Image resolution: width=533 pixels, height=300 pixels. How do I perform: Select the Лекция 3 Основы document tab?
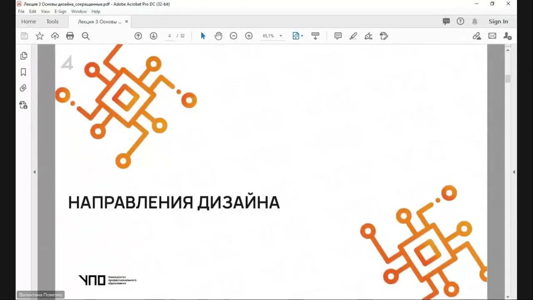[x=100, y=22]
